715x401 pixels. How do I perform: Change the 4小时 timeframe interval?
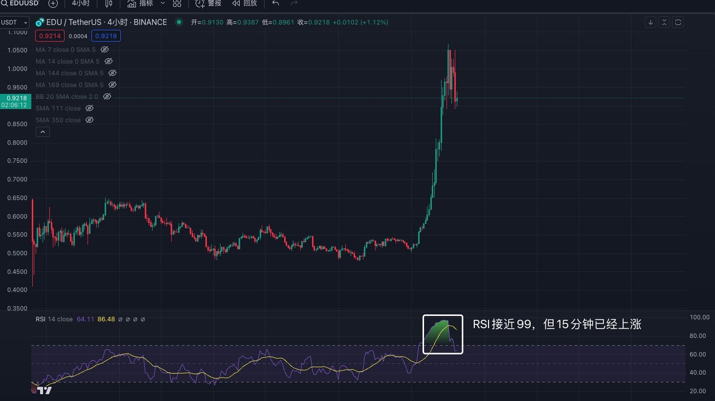(x=81, y=3)
